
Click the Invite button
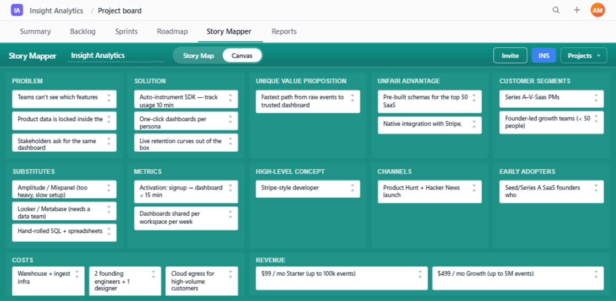click(x=510, y=55)
